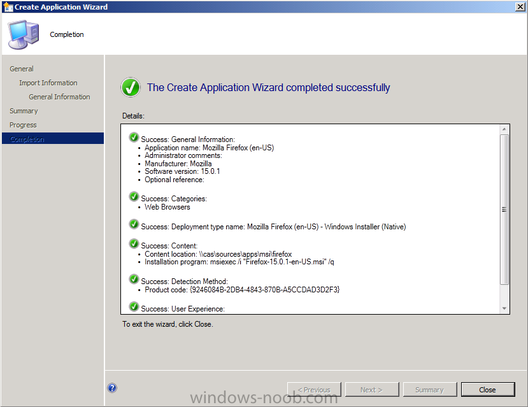Click the 'Content location: \\cas\sources\apps\msi\firefox' line
The height and width of the screenshot is (407, 528).
pyautogui.click(x=218, y=254)
